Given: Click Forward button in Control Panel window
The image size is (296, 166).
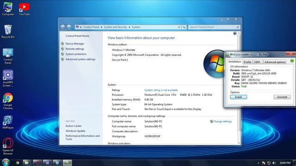Looking at the screenshot, I should (69, 27).
